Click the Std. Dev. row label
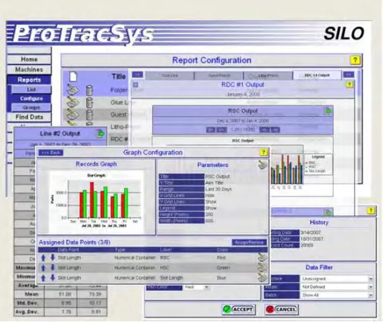This screenshot has height=322, width=383. tap(28, 303)
